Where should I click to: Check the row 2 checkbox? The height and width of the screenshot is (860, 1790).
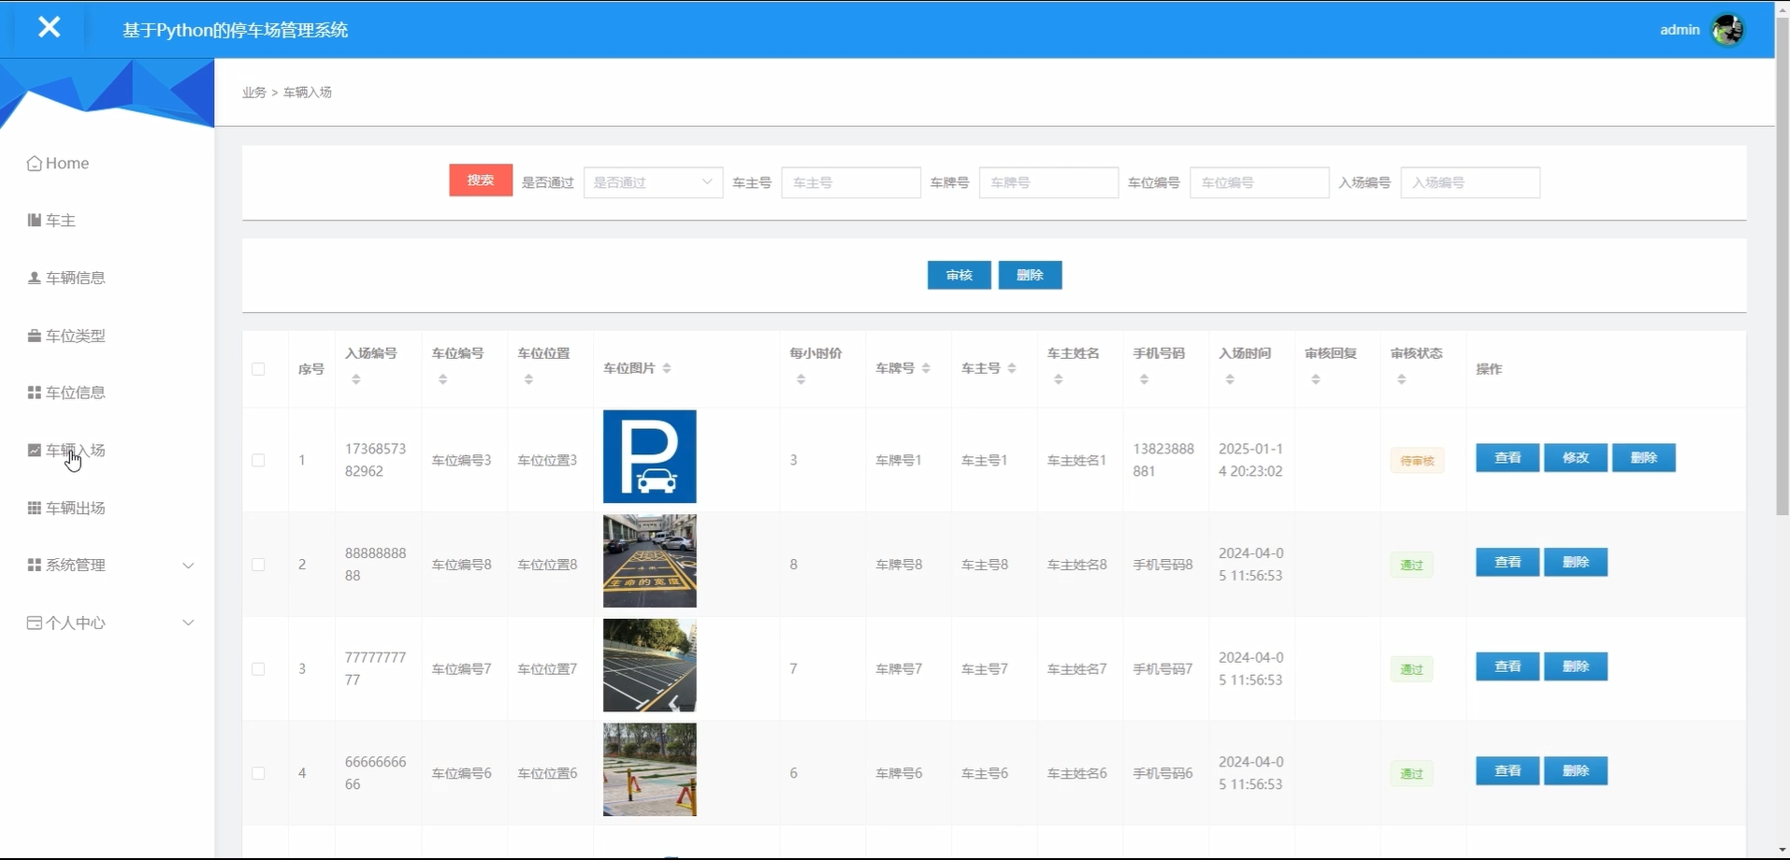click(258, 565)
